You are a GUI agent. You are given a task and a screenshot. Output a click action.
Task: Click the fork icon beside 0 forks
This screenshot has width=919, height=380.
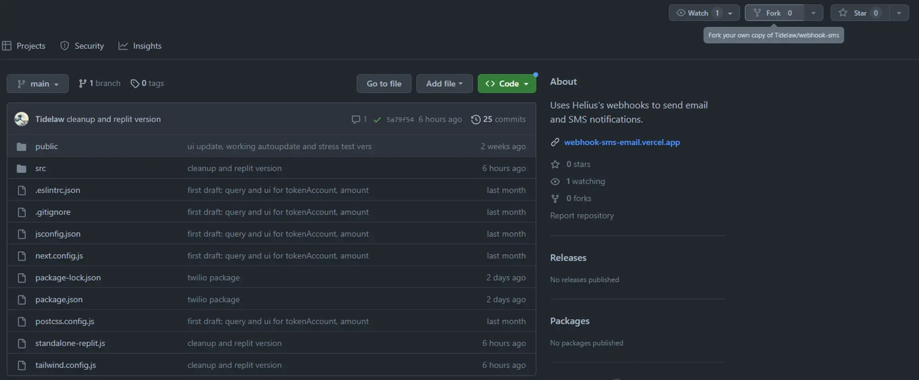(x=555, y=199)
